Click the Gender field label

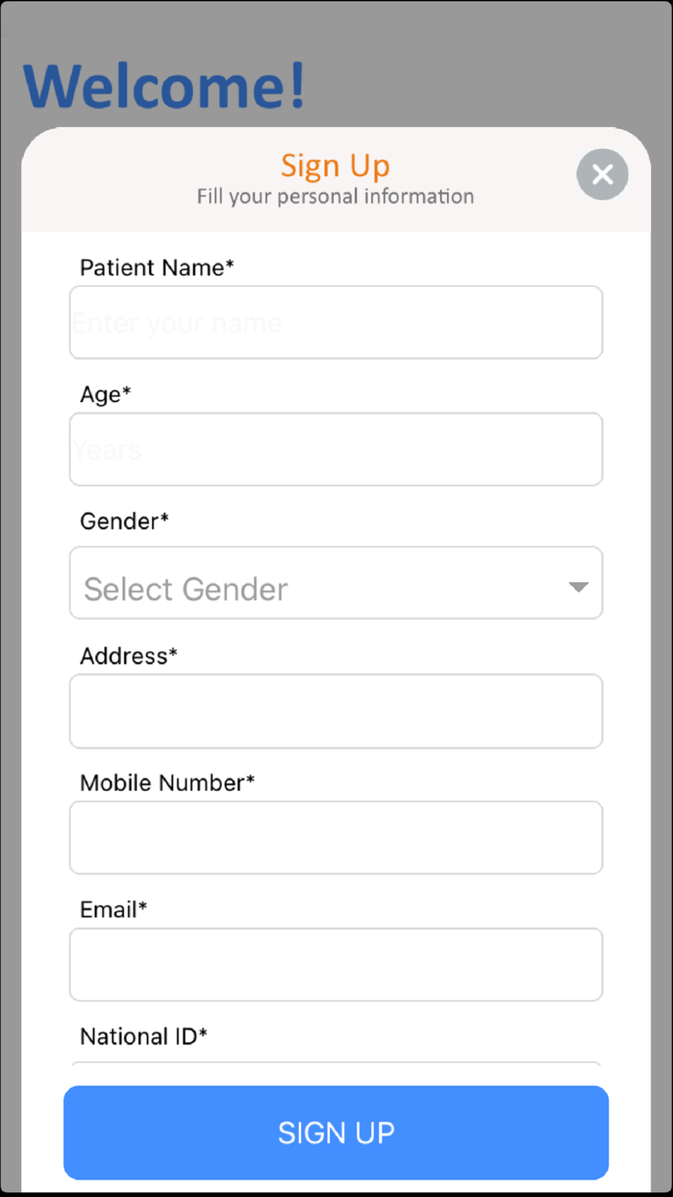click(x=124, y=522)
